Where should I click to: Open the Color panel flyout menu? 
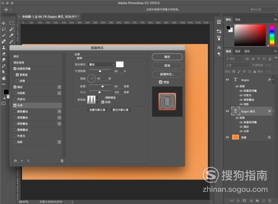click(x=275, y=20)
